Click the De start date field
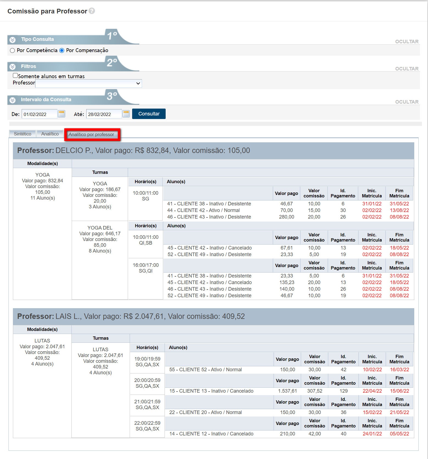 [x=39, y=114]
